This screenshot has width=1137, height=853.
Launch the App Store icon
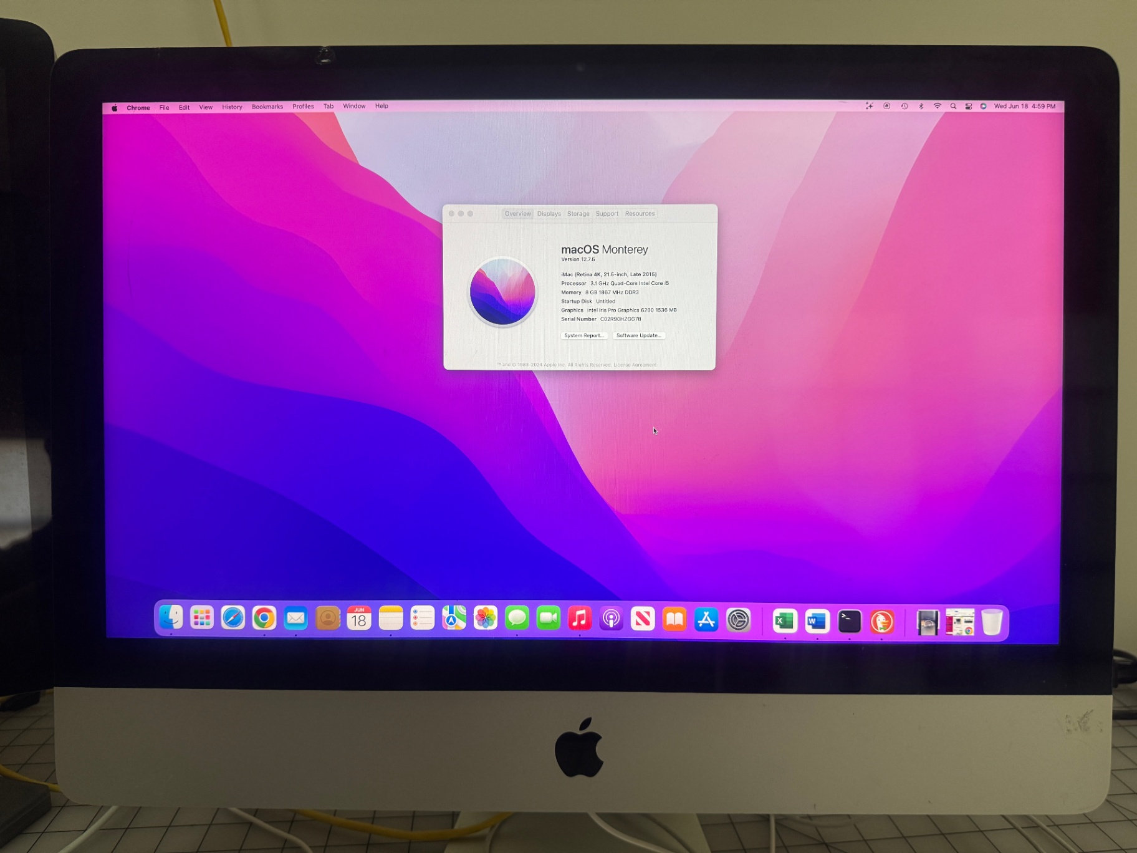tap(706, 620)
